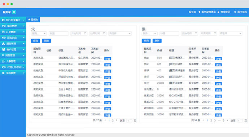249x137 pixels.
Task: Open 详情 for the 0.01 price row
Action: point(218,59)
